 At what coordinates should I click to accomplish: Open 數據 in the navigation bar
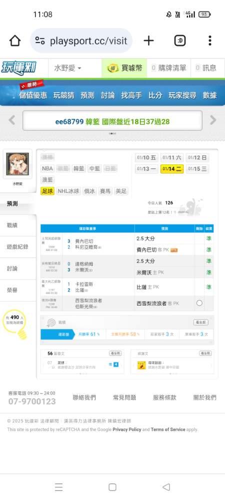[209, 95]
